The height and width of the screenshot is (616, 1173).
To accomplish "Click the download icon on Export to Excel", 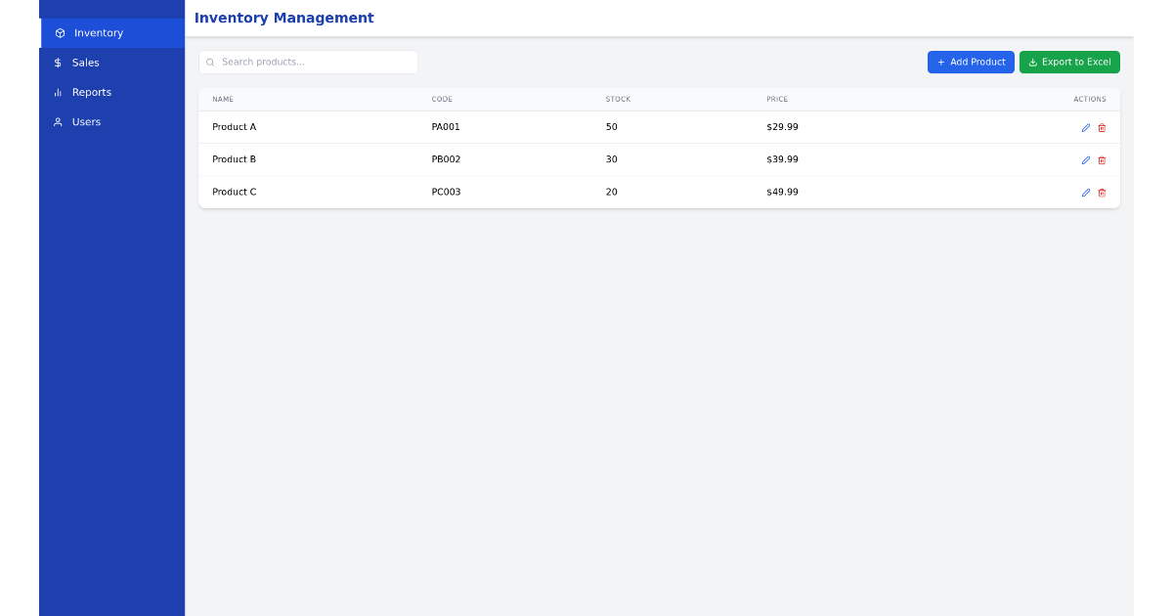I will click(x=1033, y=62).
